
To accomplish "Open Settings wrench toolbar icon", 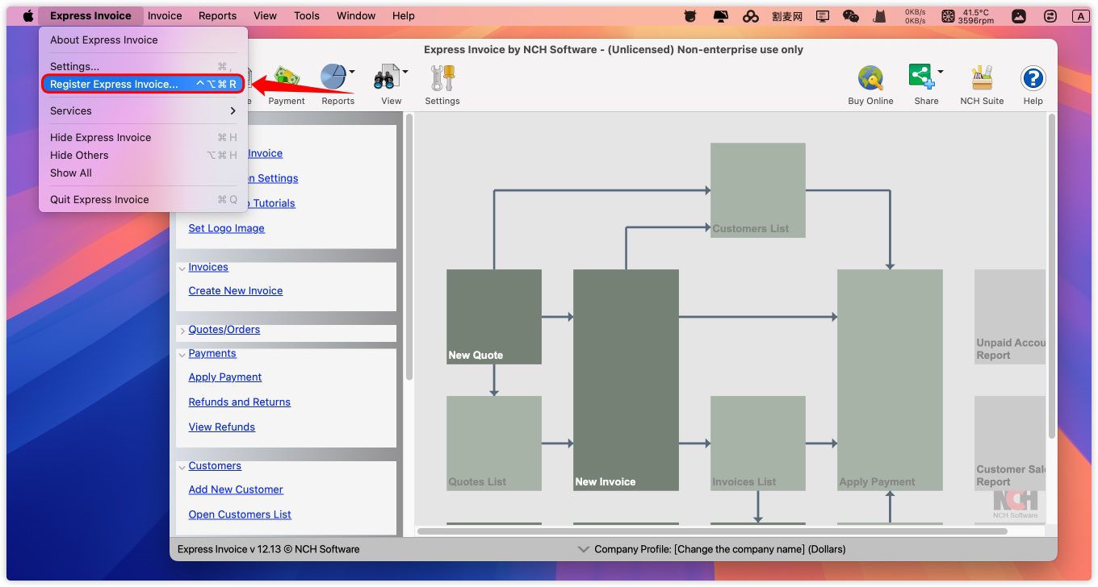I will point(442,78).
